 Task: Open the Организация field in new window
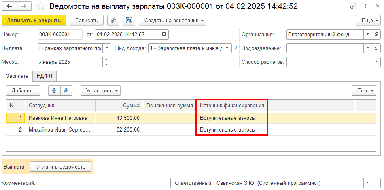point(376,34)
